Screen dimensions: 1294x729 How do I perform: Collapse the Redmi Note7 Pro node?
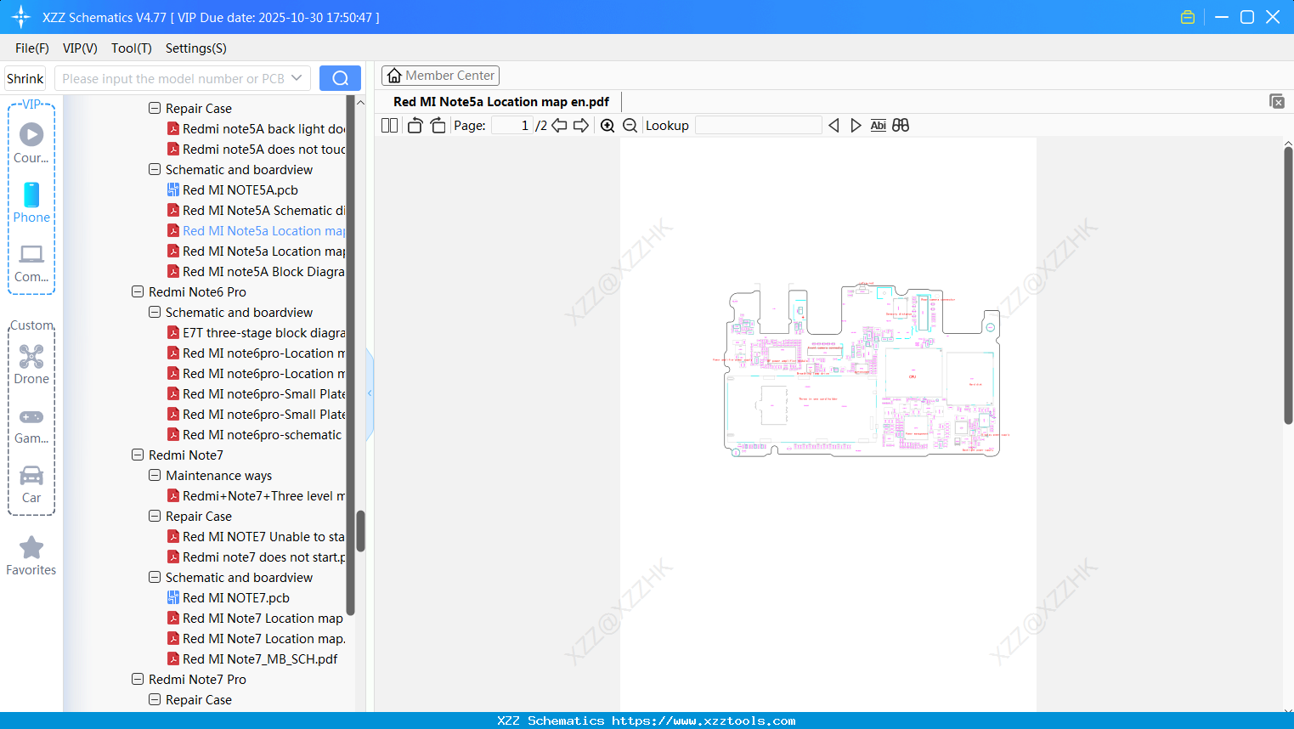click(138, 679)
